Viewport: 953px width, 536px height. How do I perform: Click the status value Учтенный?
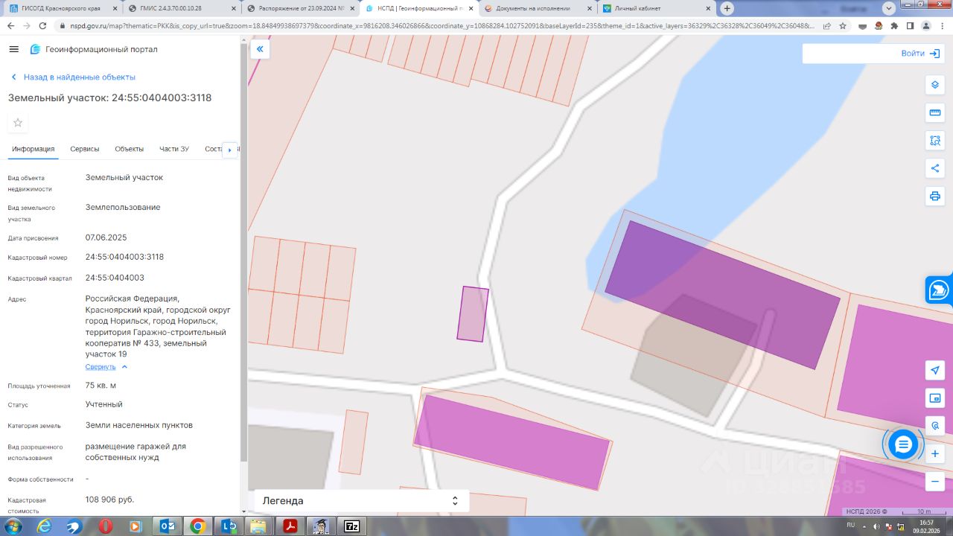click(x=104, y=404)
